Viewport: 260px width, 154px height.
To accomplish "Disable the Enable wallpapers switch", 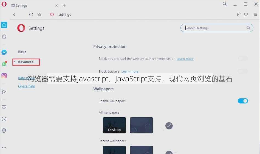I will coord(243,101).
